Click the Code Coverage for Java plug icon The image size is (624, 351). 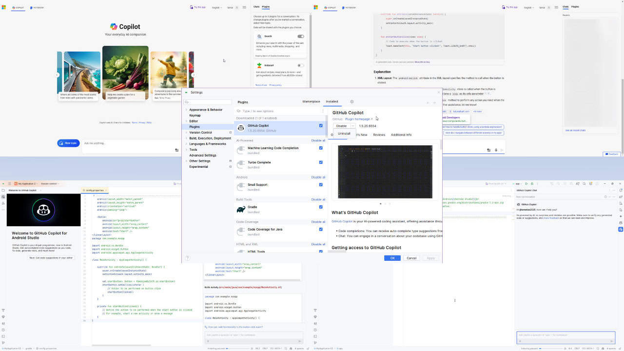(241, 232)
